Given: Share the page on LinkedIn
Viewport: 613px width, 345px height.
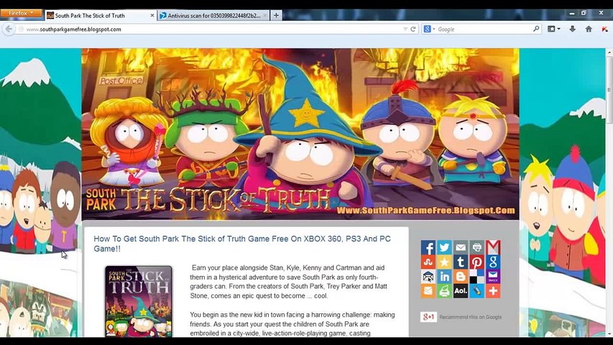Looking at the screenshot, I should [x=444, y=276].
